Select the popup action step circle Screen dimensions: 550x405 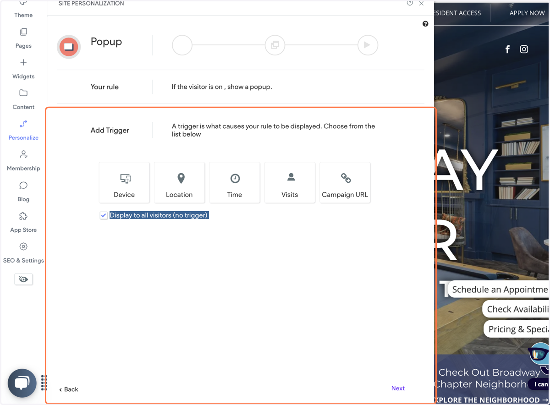click(275, 45)
